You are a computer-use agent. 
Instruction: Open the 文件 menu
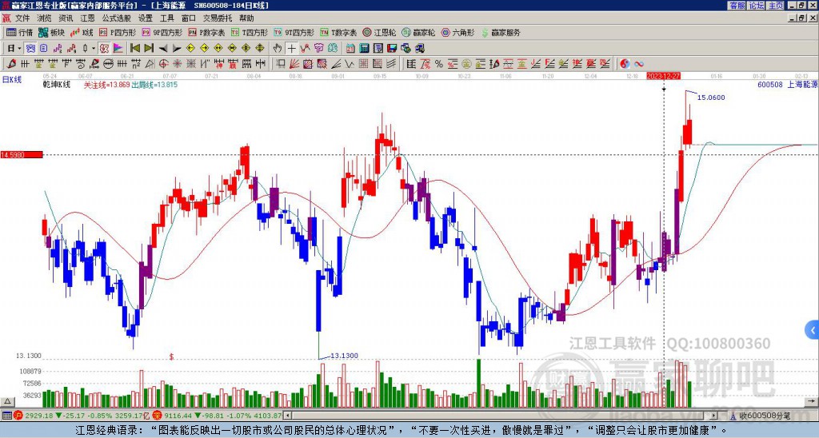[22, 18]
